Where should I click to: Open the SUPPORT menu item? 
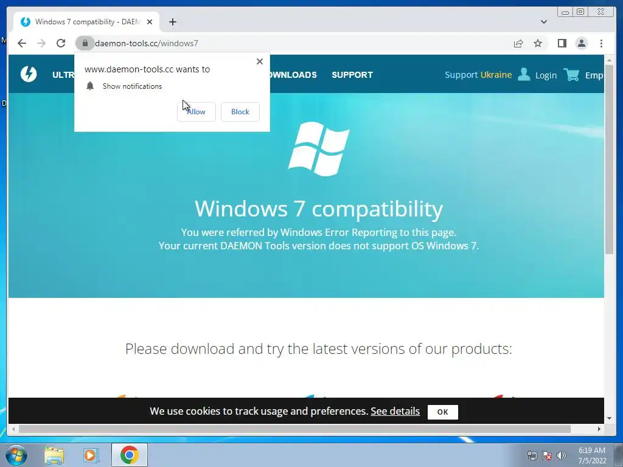[x=352, y=75]
